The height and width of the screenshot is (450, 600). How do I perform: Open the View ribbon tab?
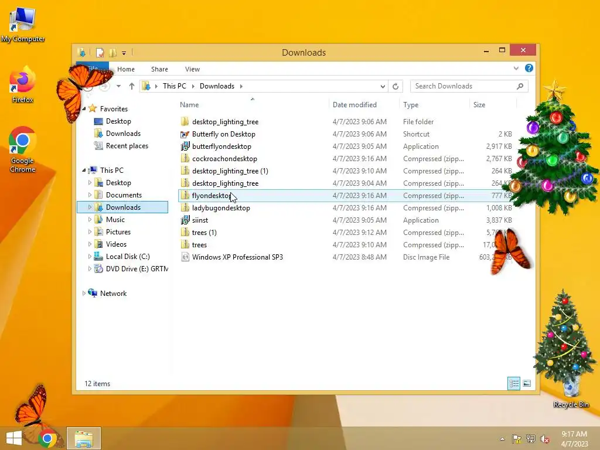click(192, 69)
